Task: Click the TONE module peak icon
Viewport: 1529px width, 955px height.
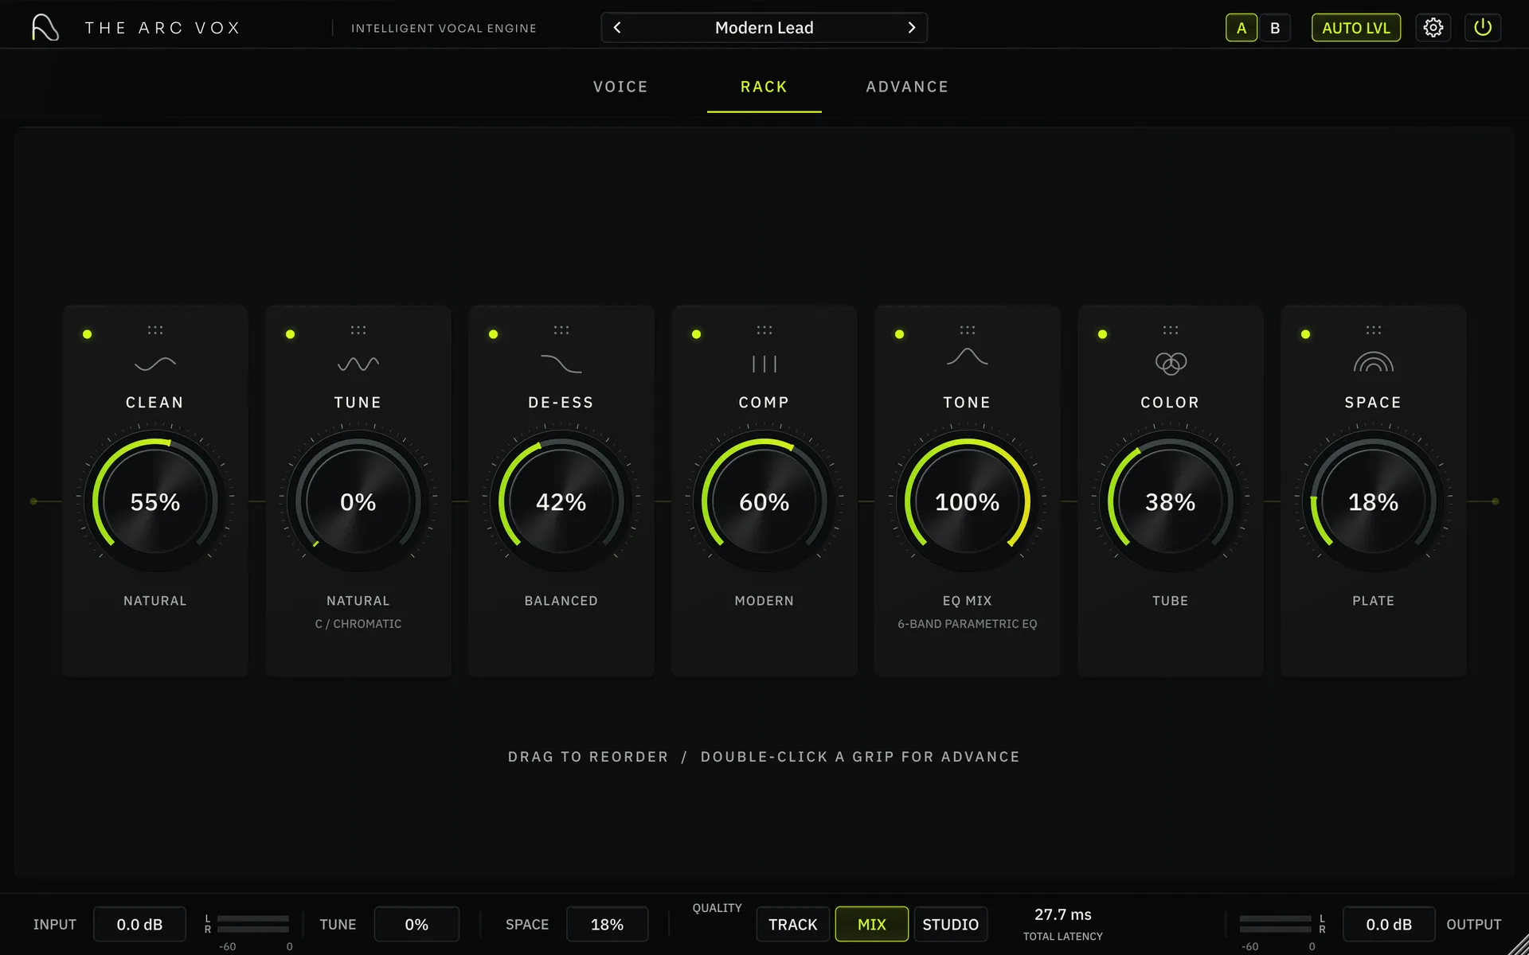Action: pyautogui.click(x=968, y=357)
